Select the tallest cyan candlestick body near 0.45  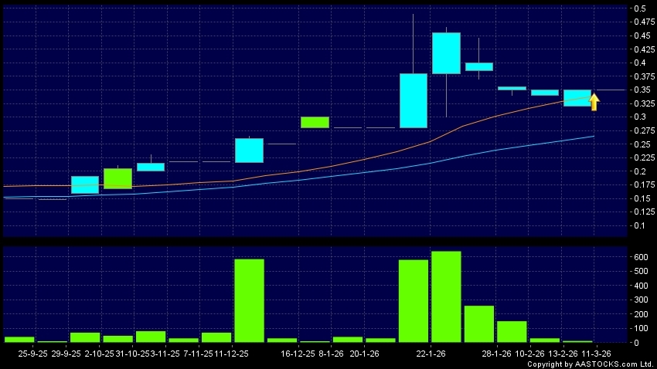(446, 53)
